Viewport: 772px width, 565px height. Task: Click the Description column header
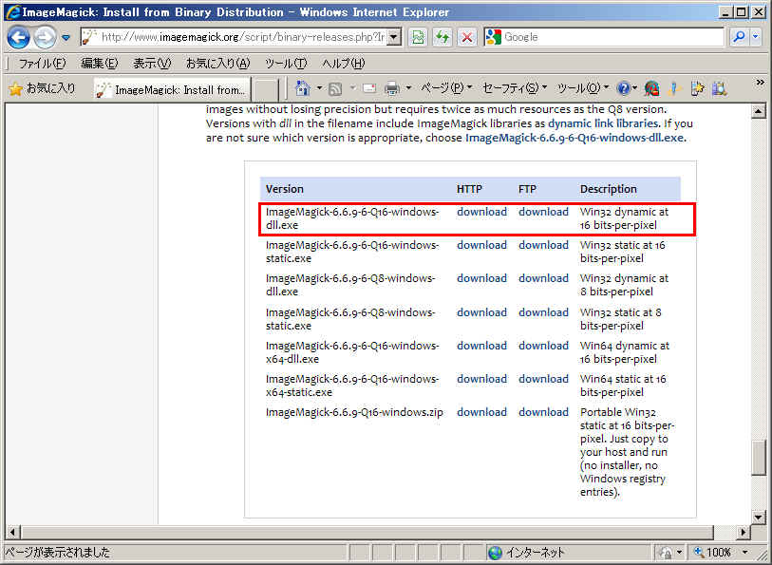tap(609, 189)
